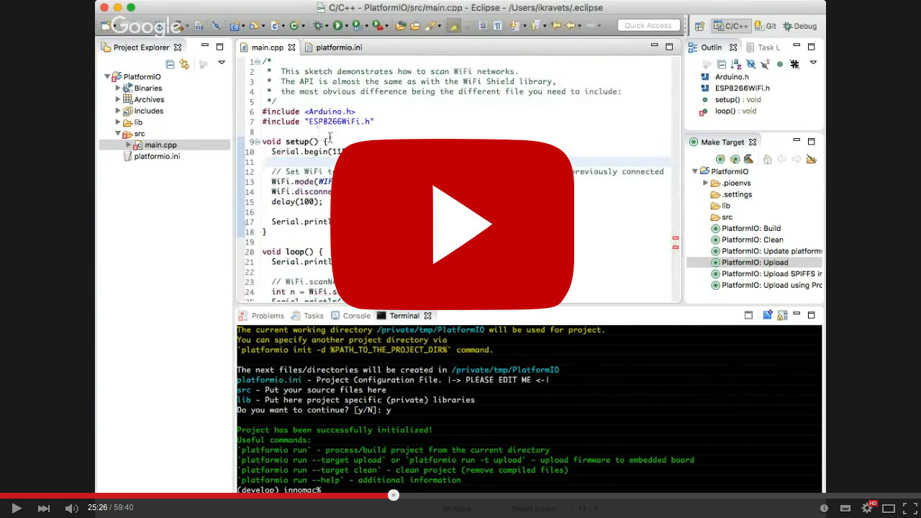Open the HD settings gear menu
Image resolution: width=921 pixels, height=518 pixels.
click(868, 507)
